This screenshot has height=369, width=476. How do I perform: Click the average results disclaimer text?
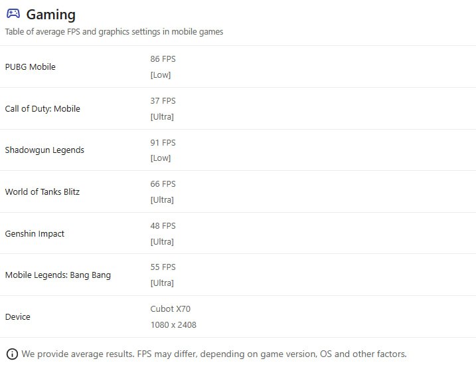214,354
